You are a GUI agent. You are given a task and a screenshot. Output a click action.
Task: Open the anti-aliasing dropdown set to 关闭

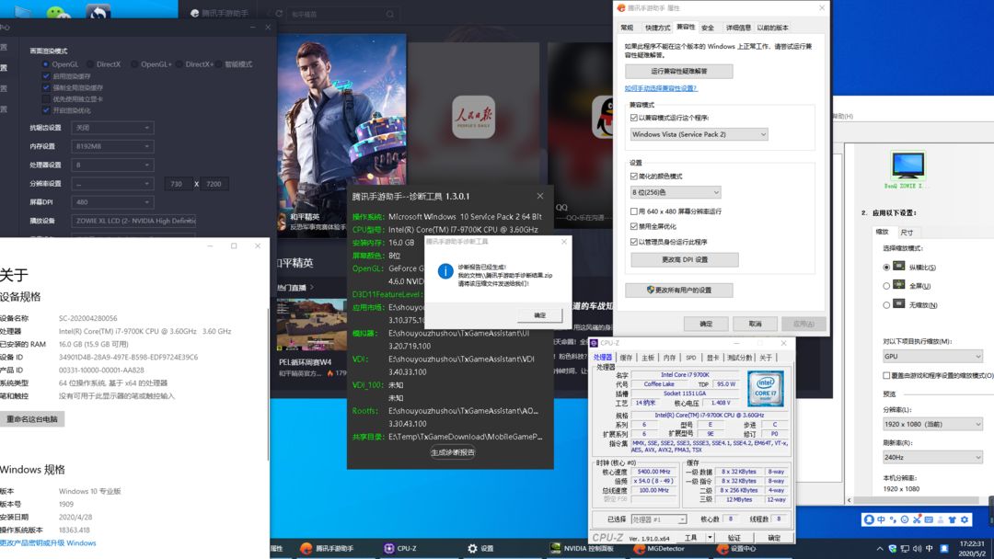tap(113, 128)
